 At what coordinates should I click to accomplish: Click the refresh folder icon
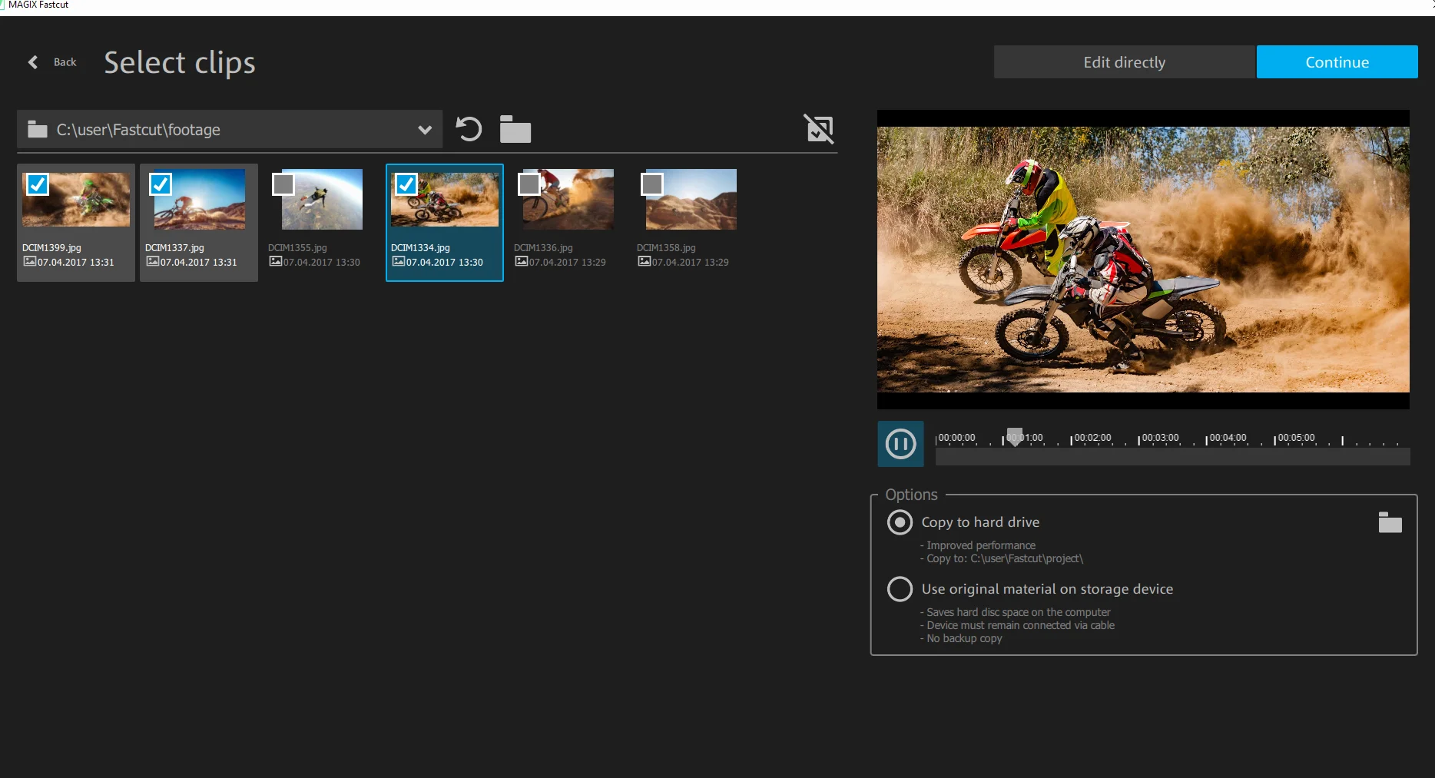pos(469,129)
